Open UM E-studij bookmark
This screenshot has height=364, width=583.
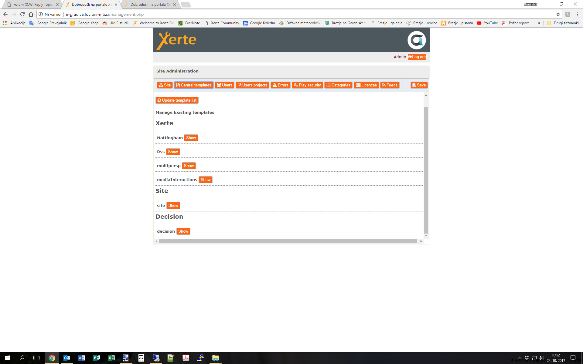tap(115, 23)
